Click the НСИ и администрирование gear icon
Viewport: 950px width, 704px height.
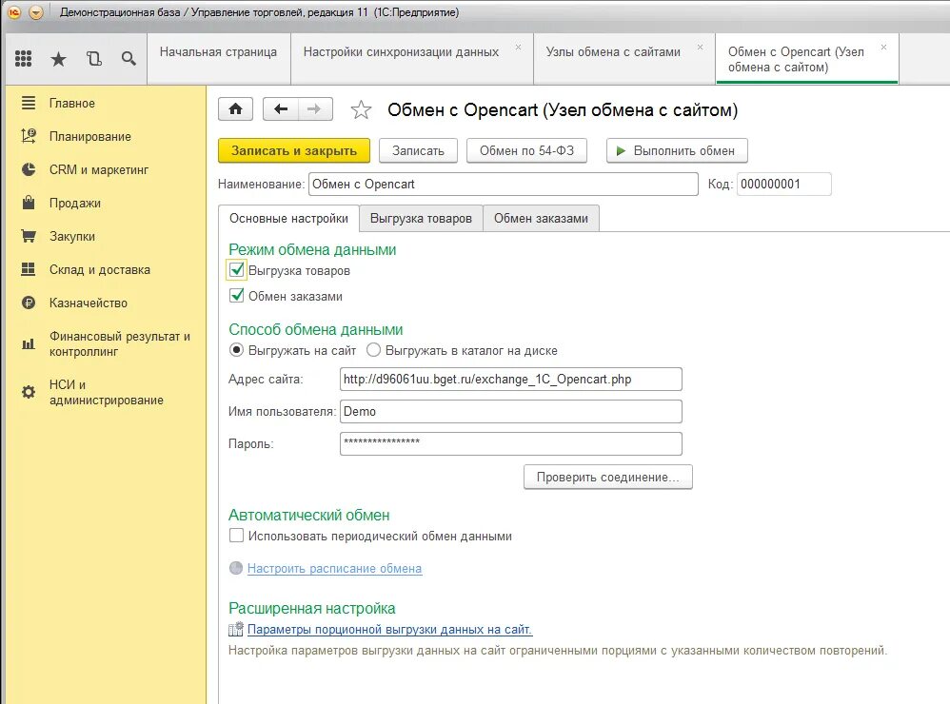coord(29,392)
